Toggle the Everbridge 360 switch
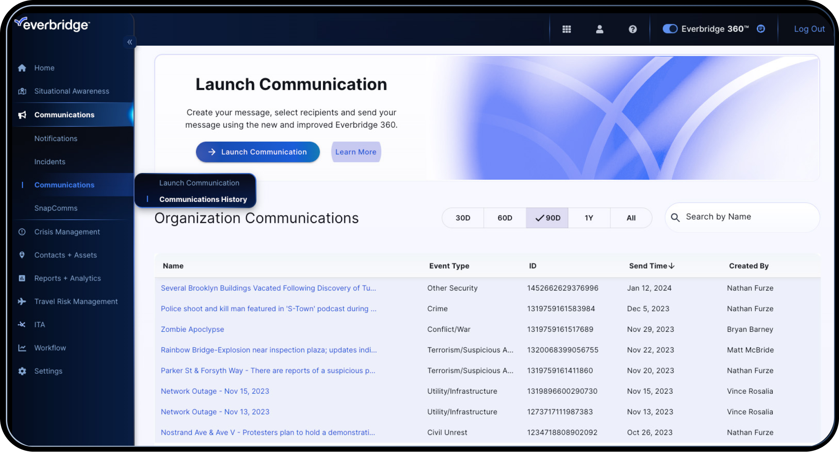 670,29
